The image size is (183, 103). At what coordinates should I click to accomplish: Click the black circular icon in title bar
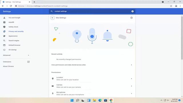[163, 2]
